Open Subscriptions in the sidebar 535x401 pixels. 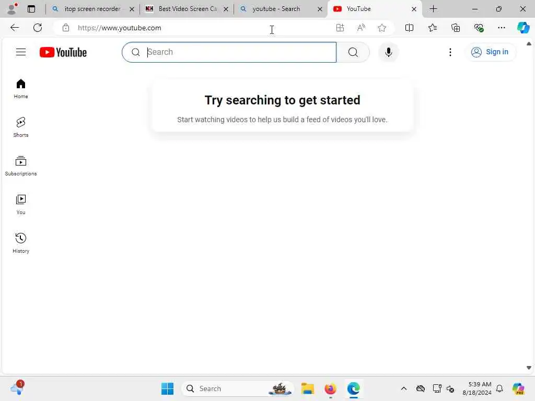[21, 166]
